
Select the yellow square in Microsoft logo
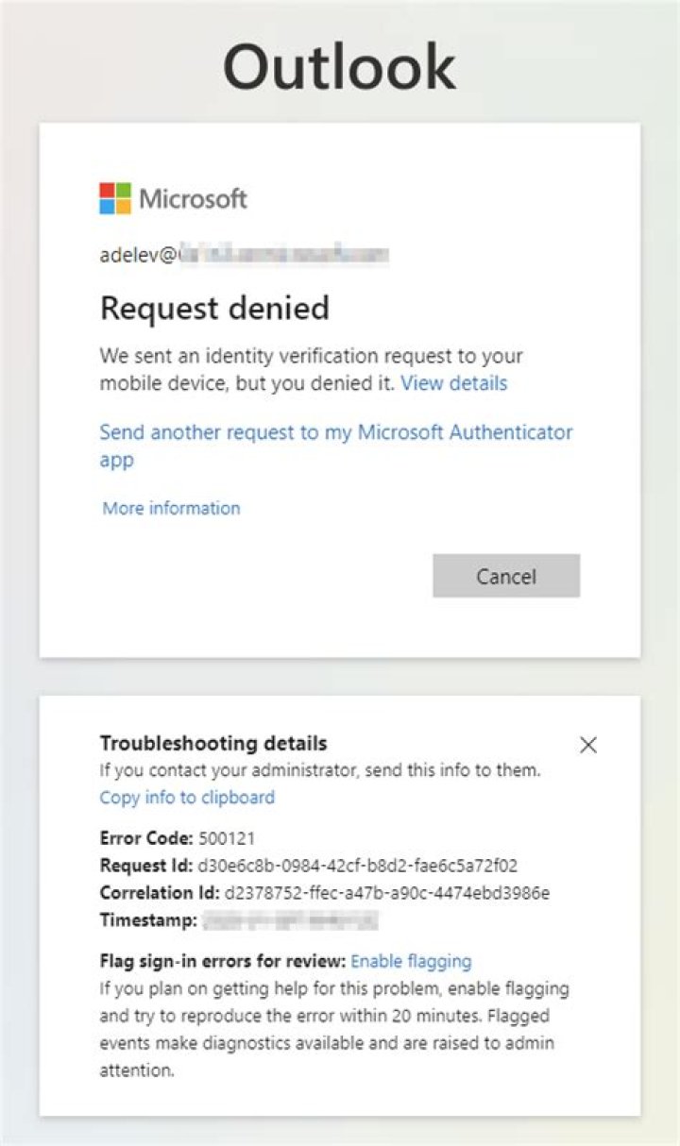tap(123, 209)
